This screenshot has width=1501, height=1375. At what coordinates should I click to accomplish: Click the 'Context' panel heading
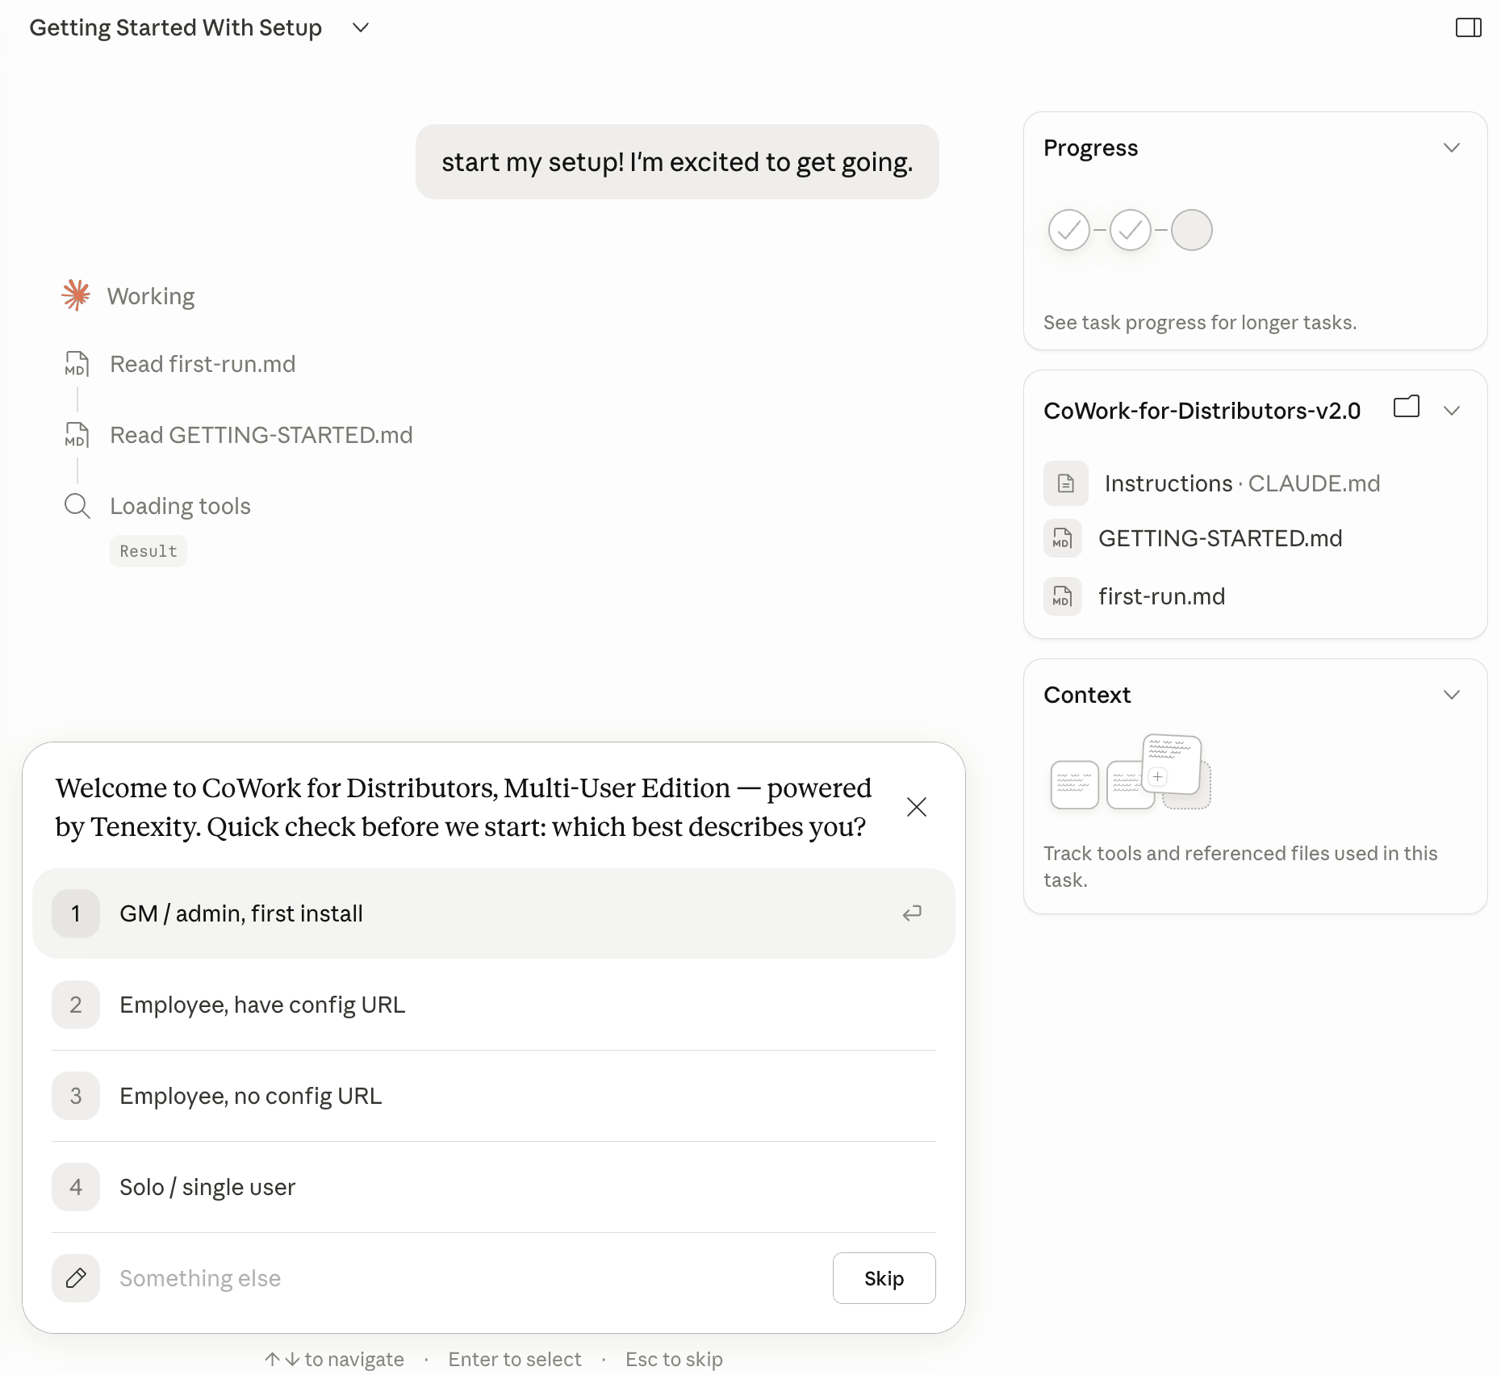[x=1087, y=695]
